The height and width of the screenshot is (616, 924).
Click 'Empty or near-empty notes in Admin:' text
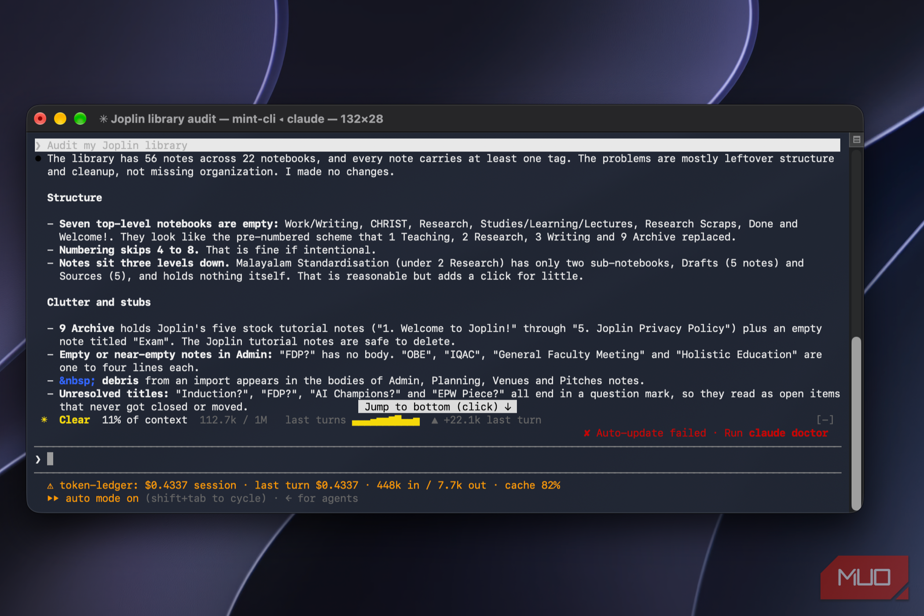point(166,355)
